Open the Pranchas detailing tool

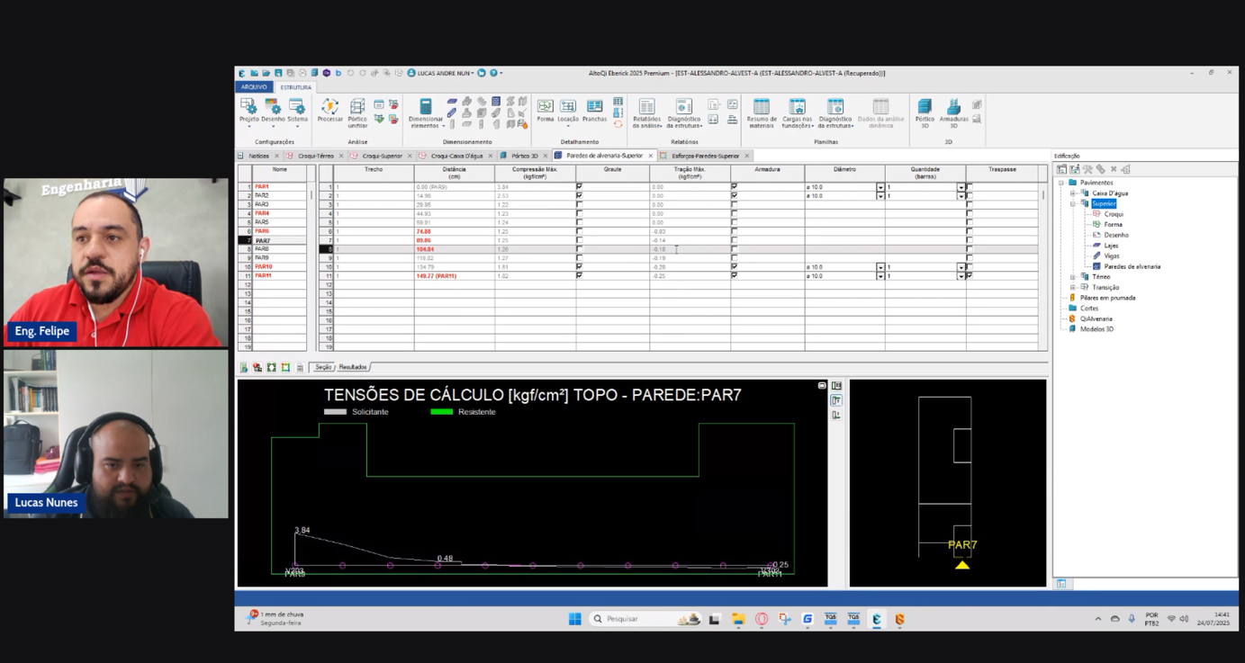pos(594,107)
